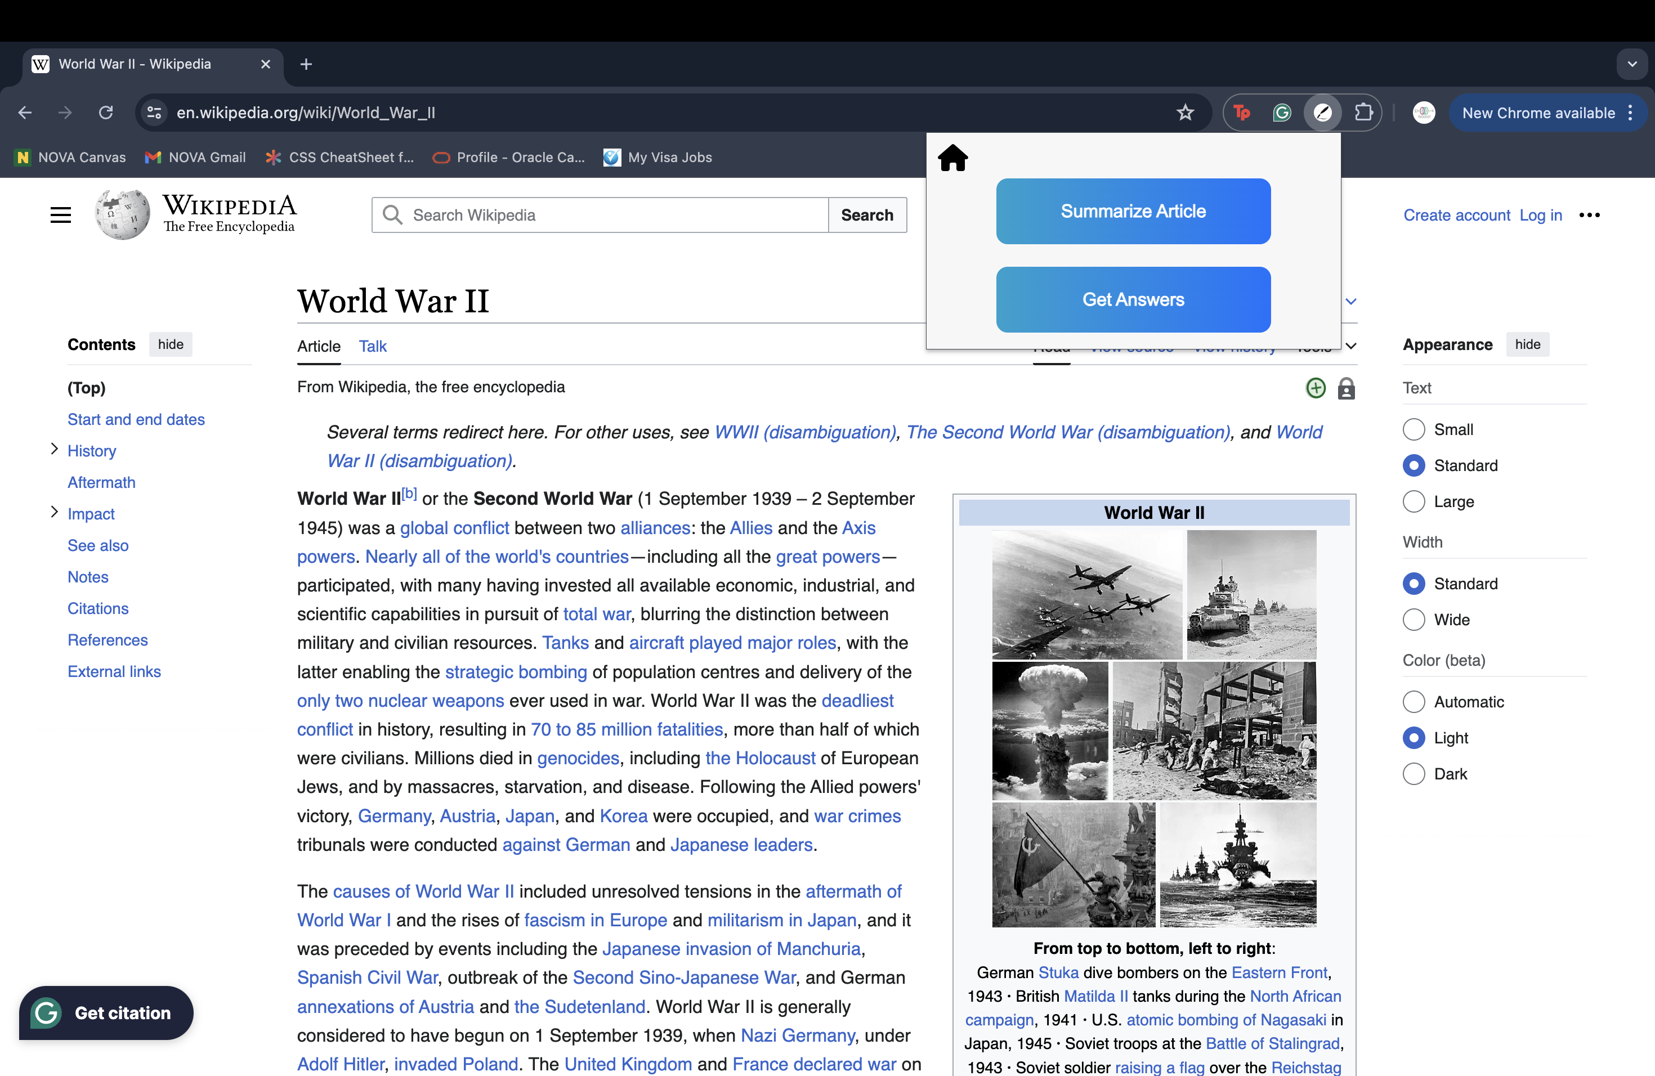Open the tab search dropdown arrow

coord(1632,64)
